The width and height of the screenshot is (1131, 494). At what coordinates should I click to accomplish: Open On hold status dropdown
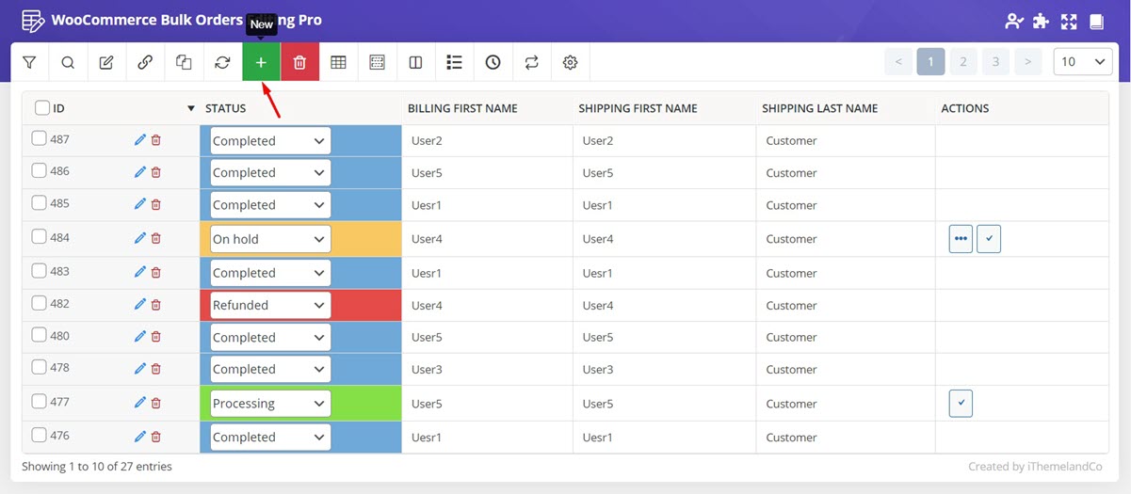[x=270, y=239]
